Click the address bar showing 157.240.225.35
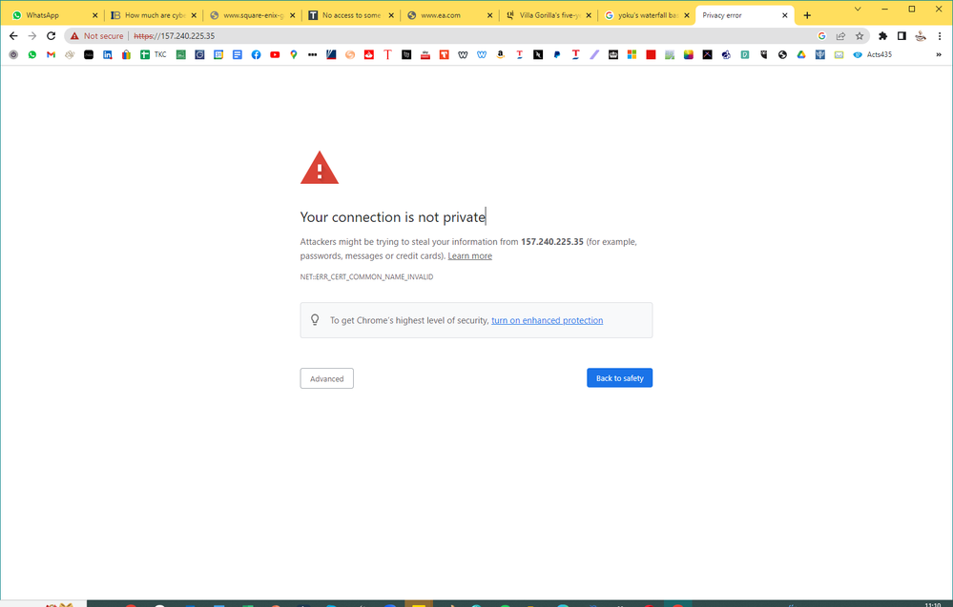Viewport: 953px width, 607px height. pyautogui.click(x=172, y=35)
